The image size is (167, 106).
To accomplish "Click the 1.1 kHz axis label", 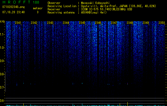I will (x=2, y=34).
